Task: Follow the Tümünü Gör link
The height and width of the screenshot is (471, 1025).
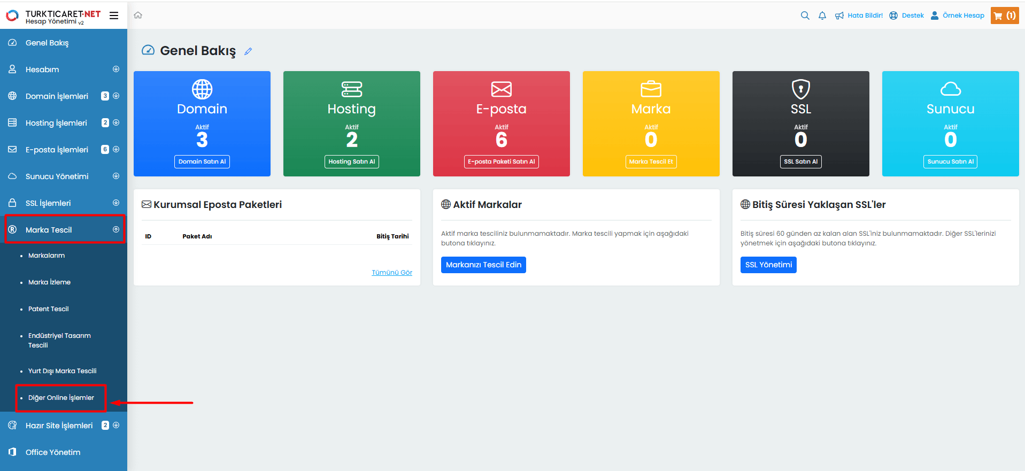Action: (392, 273)
